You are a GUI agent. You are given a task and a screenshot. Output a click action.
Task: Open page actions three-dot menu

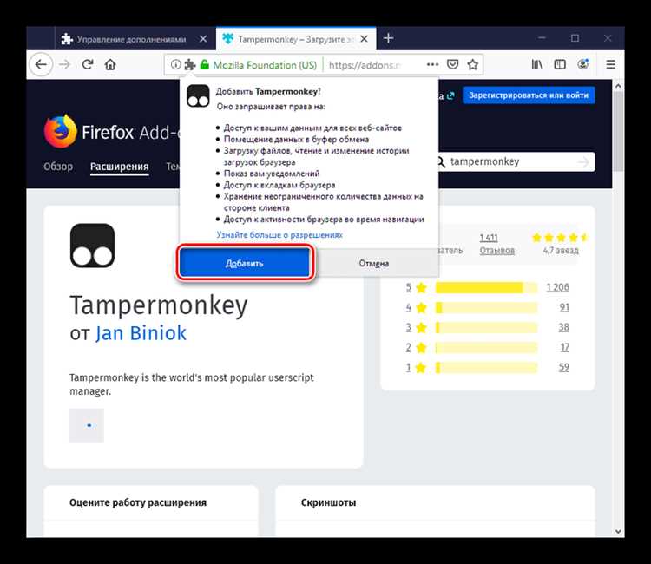(x=432, y=64)
